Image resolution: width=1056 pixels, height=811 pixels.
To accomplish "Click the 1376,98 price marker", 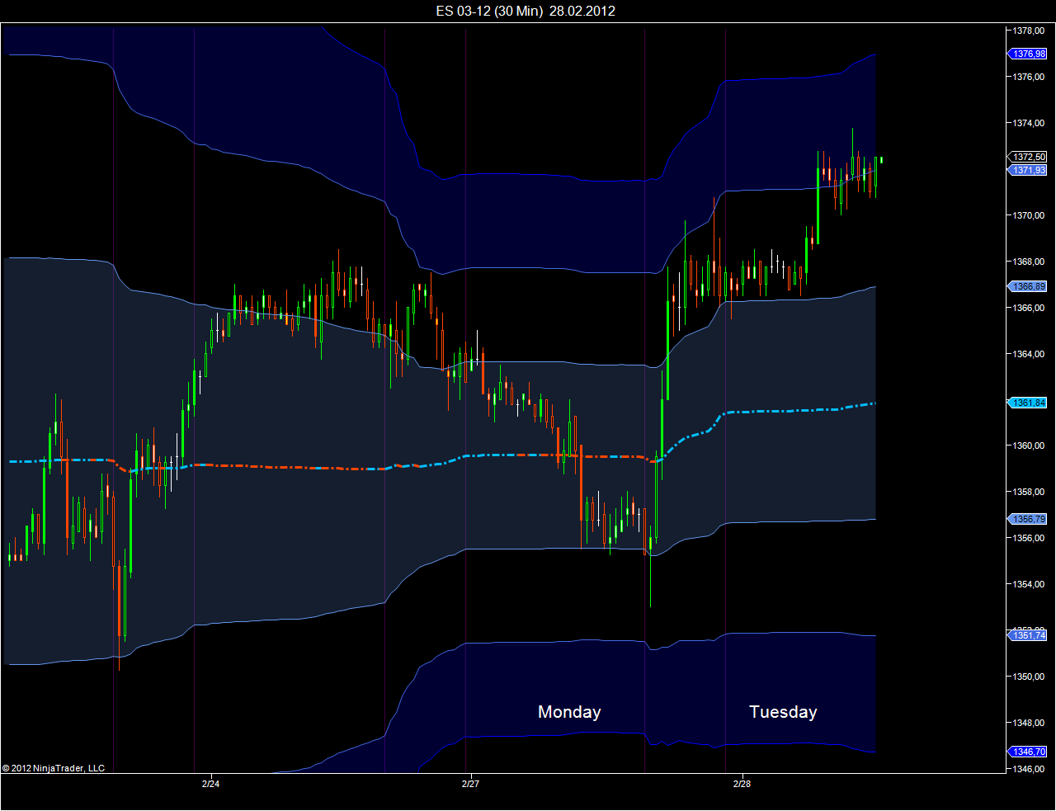I will tap(1028, 54).
